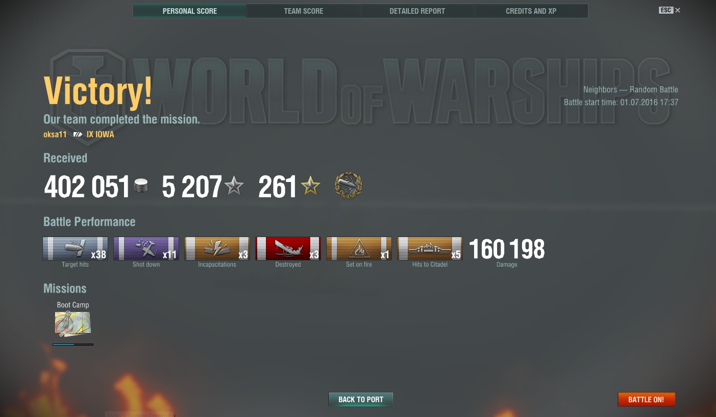
Task: Click the Back to Port button
Action: tap(361, 399)
